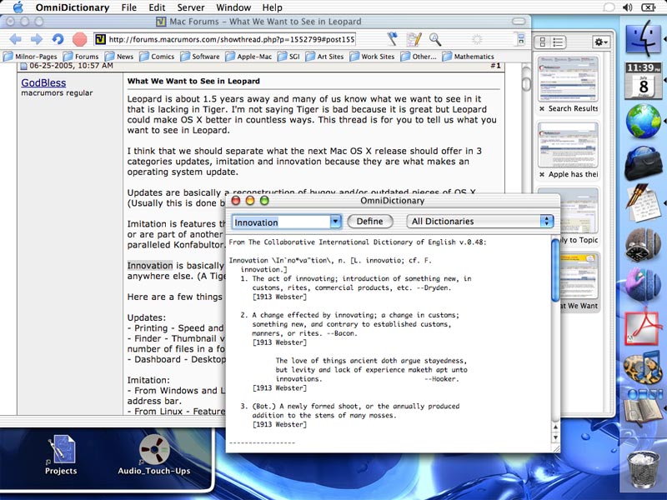The height and width of the screenshot is (500, 667).
Task: Open the Trash in the Dock
Action: tap(643, 469)
